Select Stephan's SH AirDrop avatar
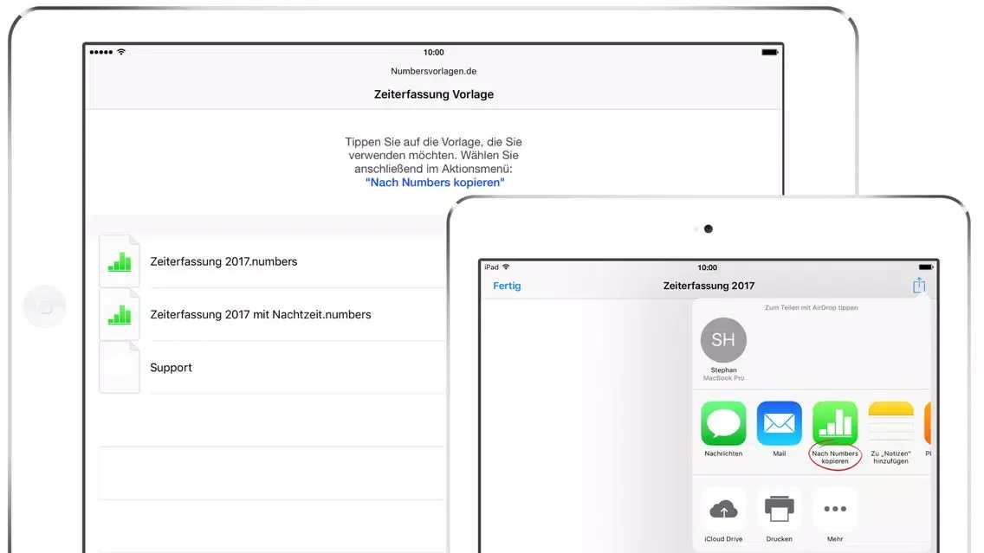The width and height of the screenshot is (984, 553). 723,340
